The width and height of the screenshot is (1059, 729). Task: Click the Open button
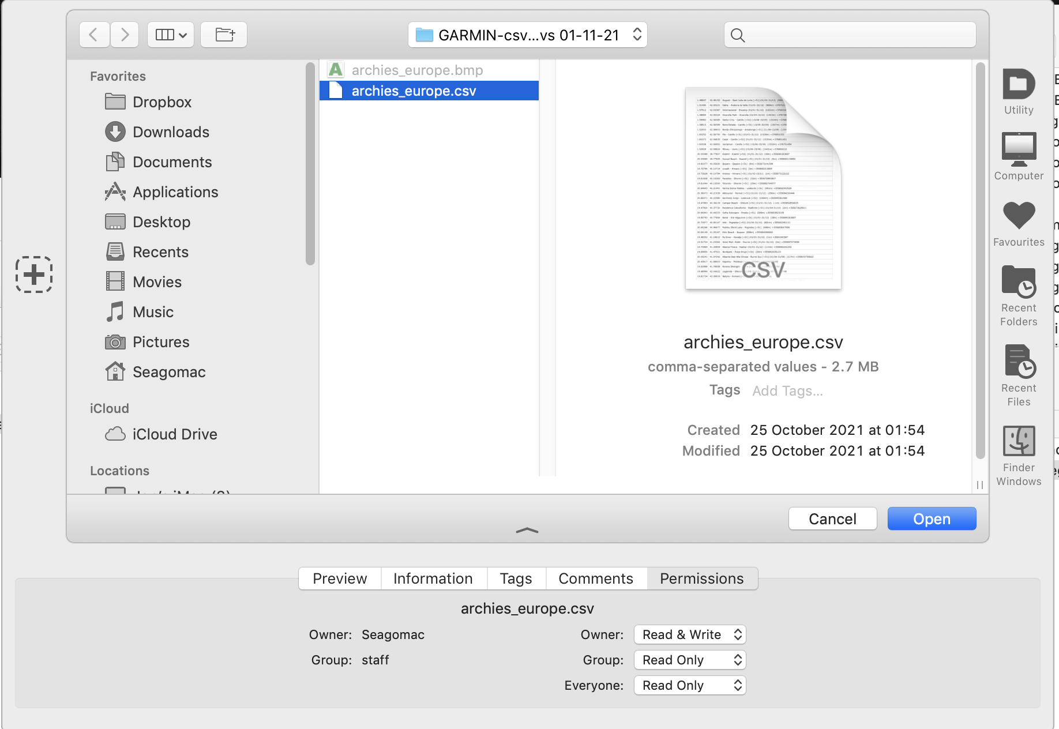tap(932, 519)
